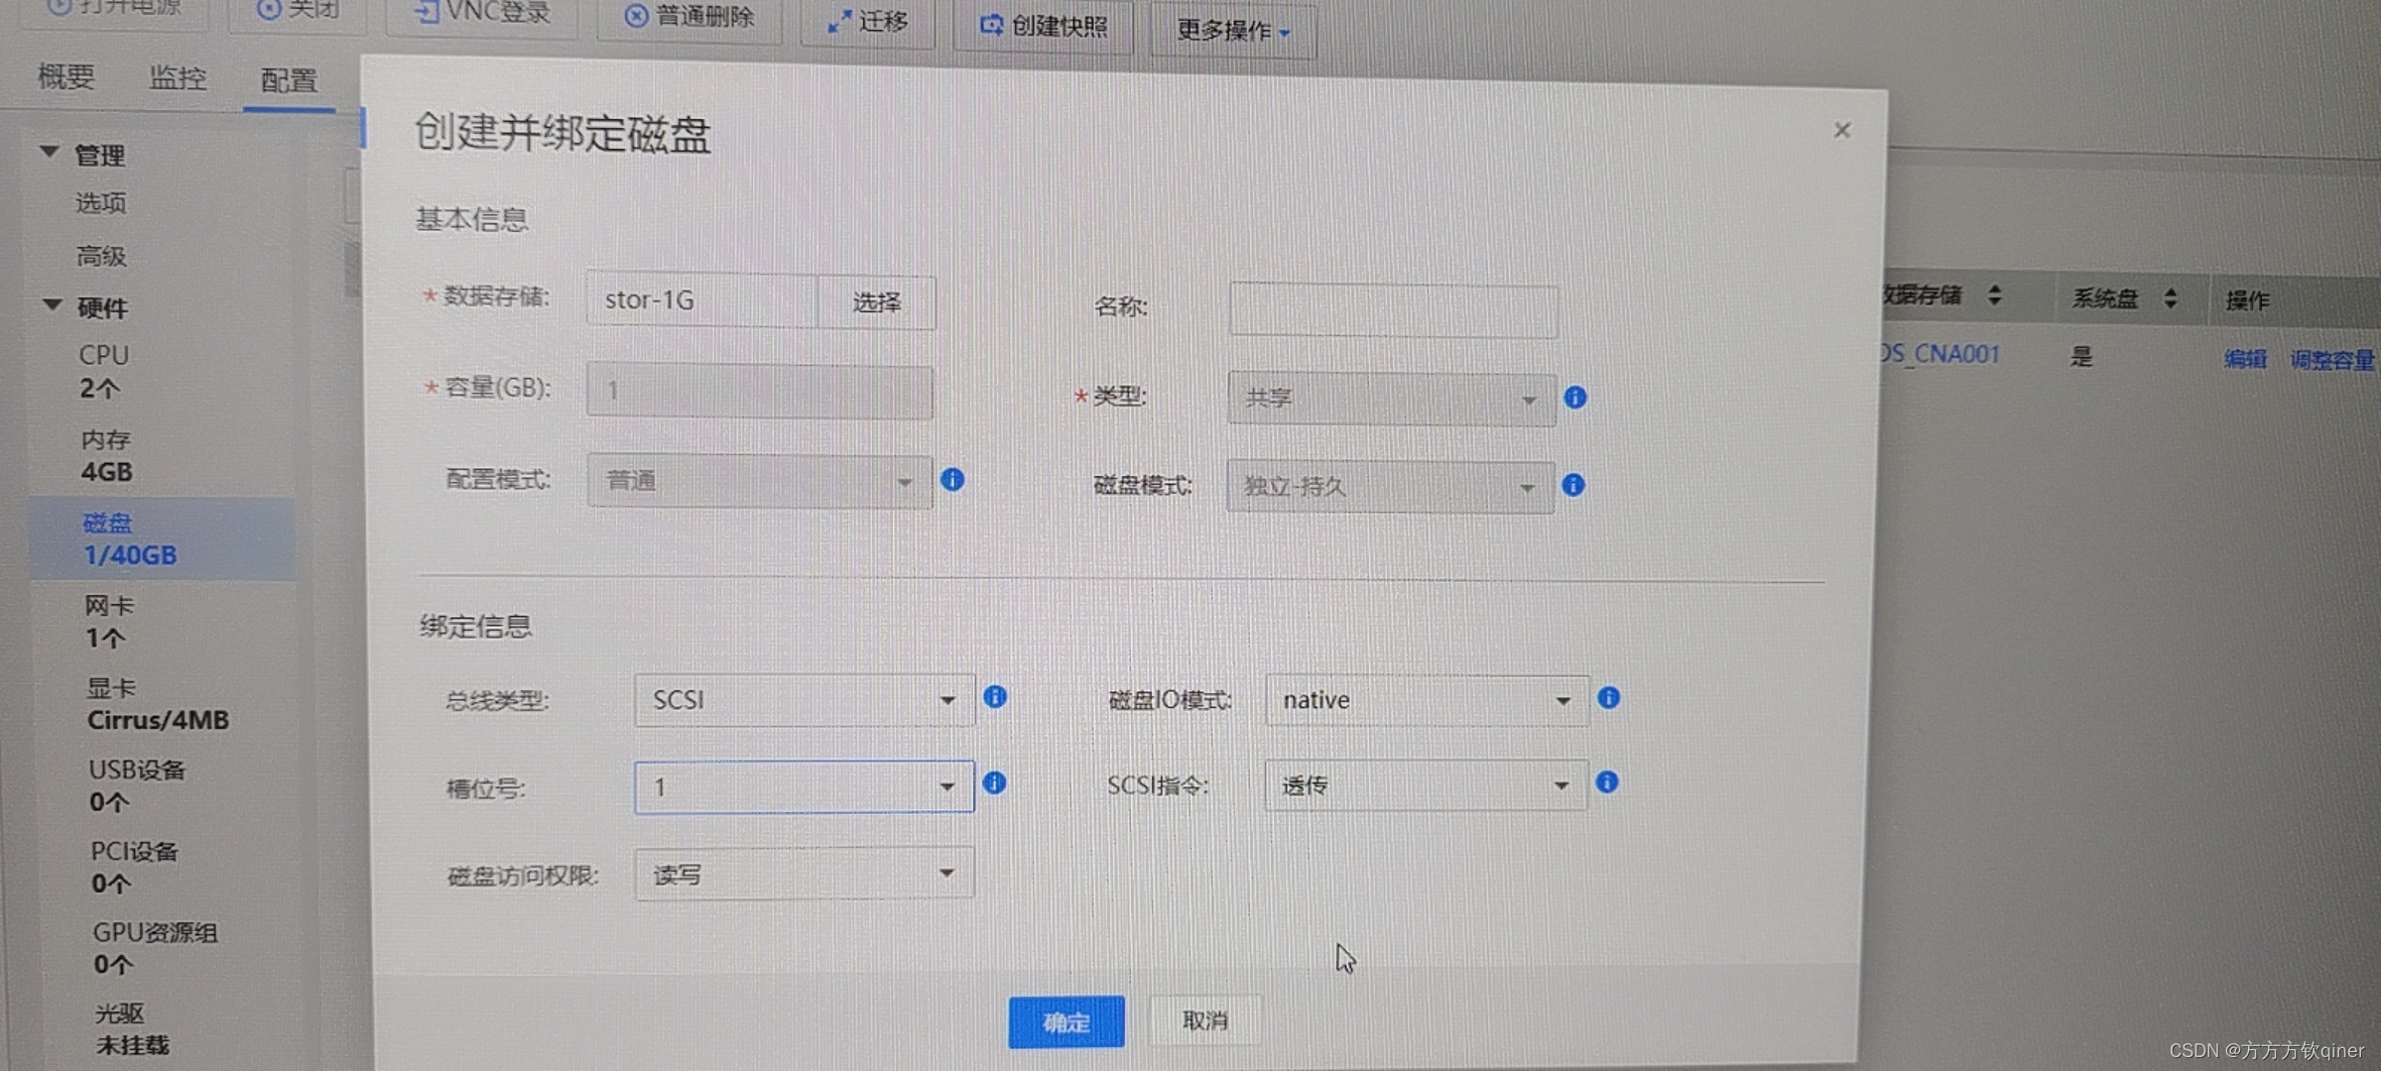Screen dimensions: 2381x1071
Task: Click the SCSI指令 info icon
Action: tap(1607, 782)
